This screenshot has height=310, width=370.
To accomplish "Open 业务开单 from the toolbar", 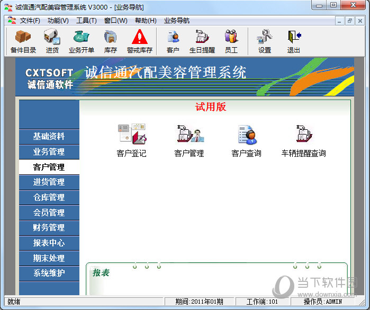I will pos(82,41).
